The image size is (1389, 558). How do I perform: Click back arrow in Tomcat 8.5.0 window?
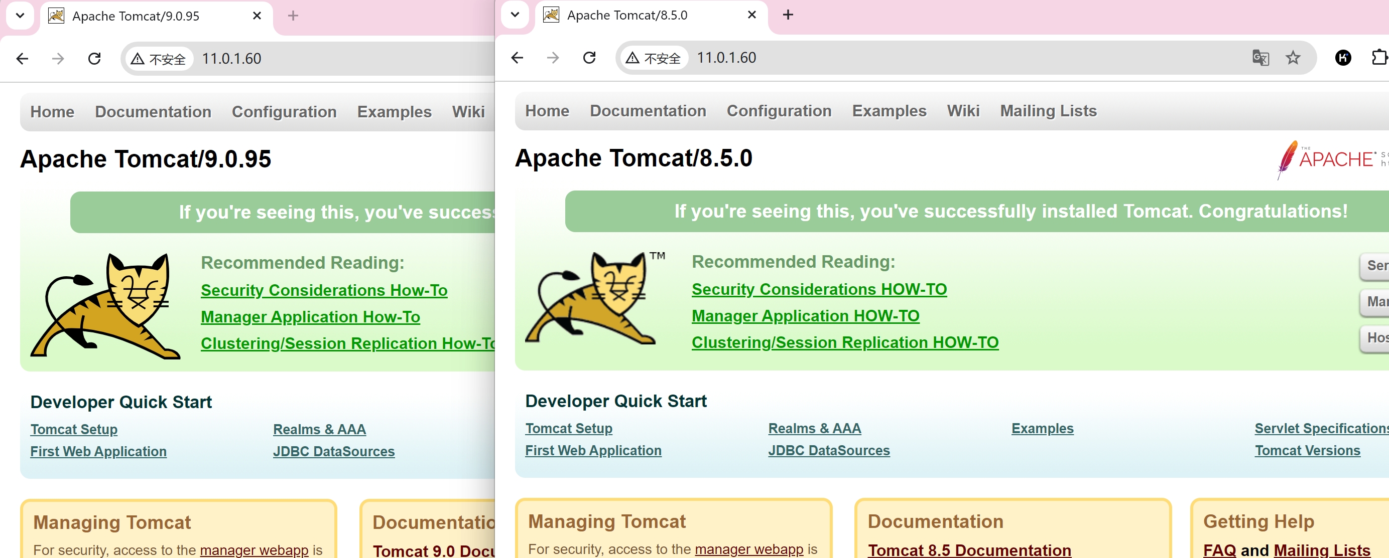tap(517, 58)
